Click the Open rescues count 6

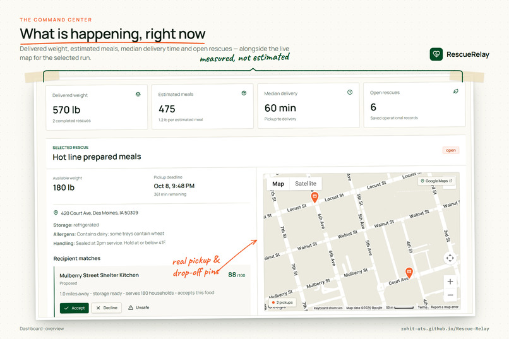(373, 107)
